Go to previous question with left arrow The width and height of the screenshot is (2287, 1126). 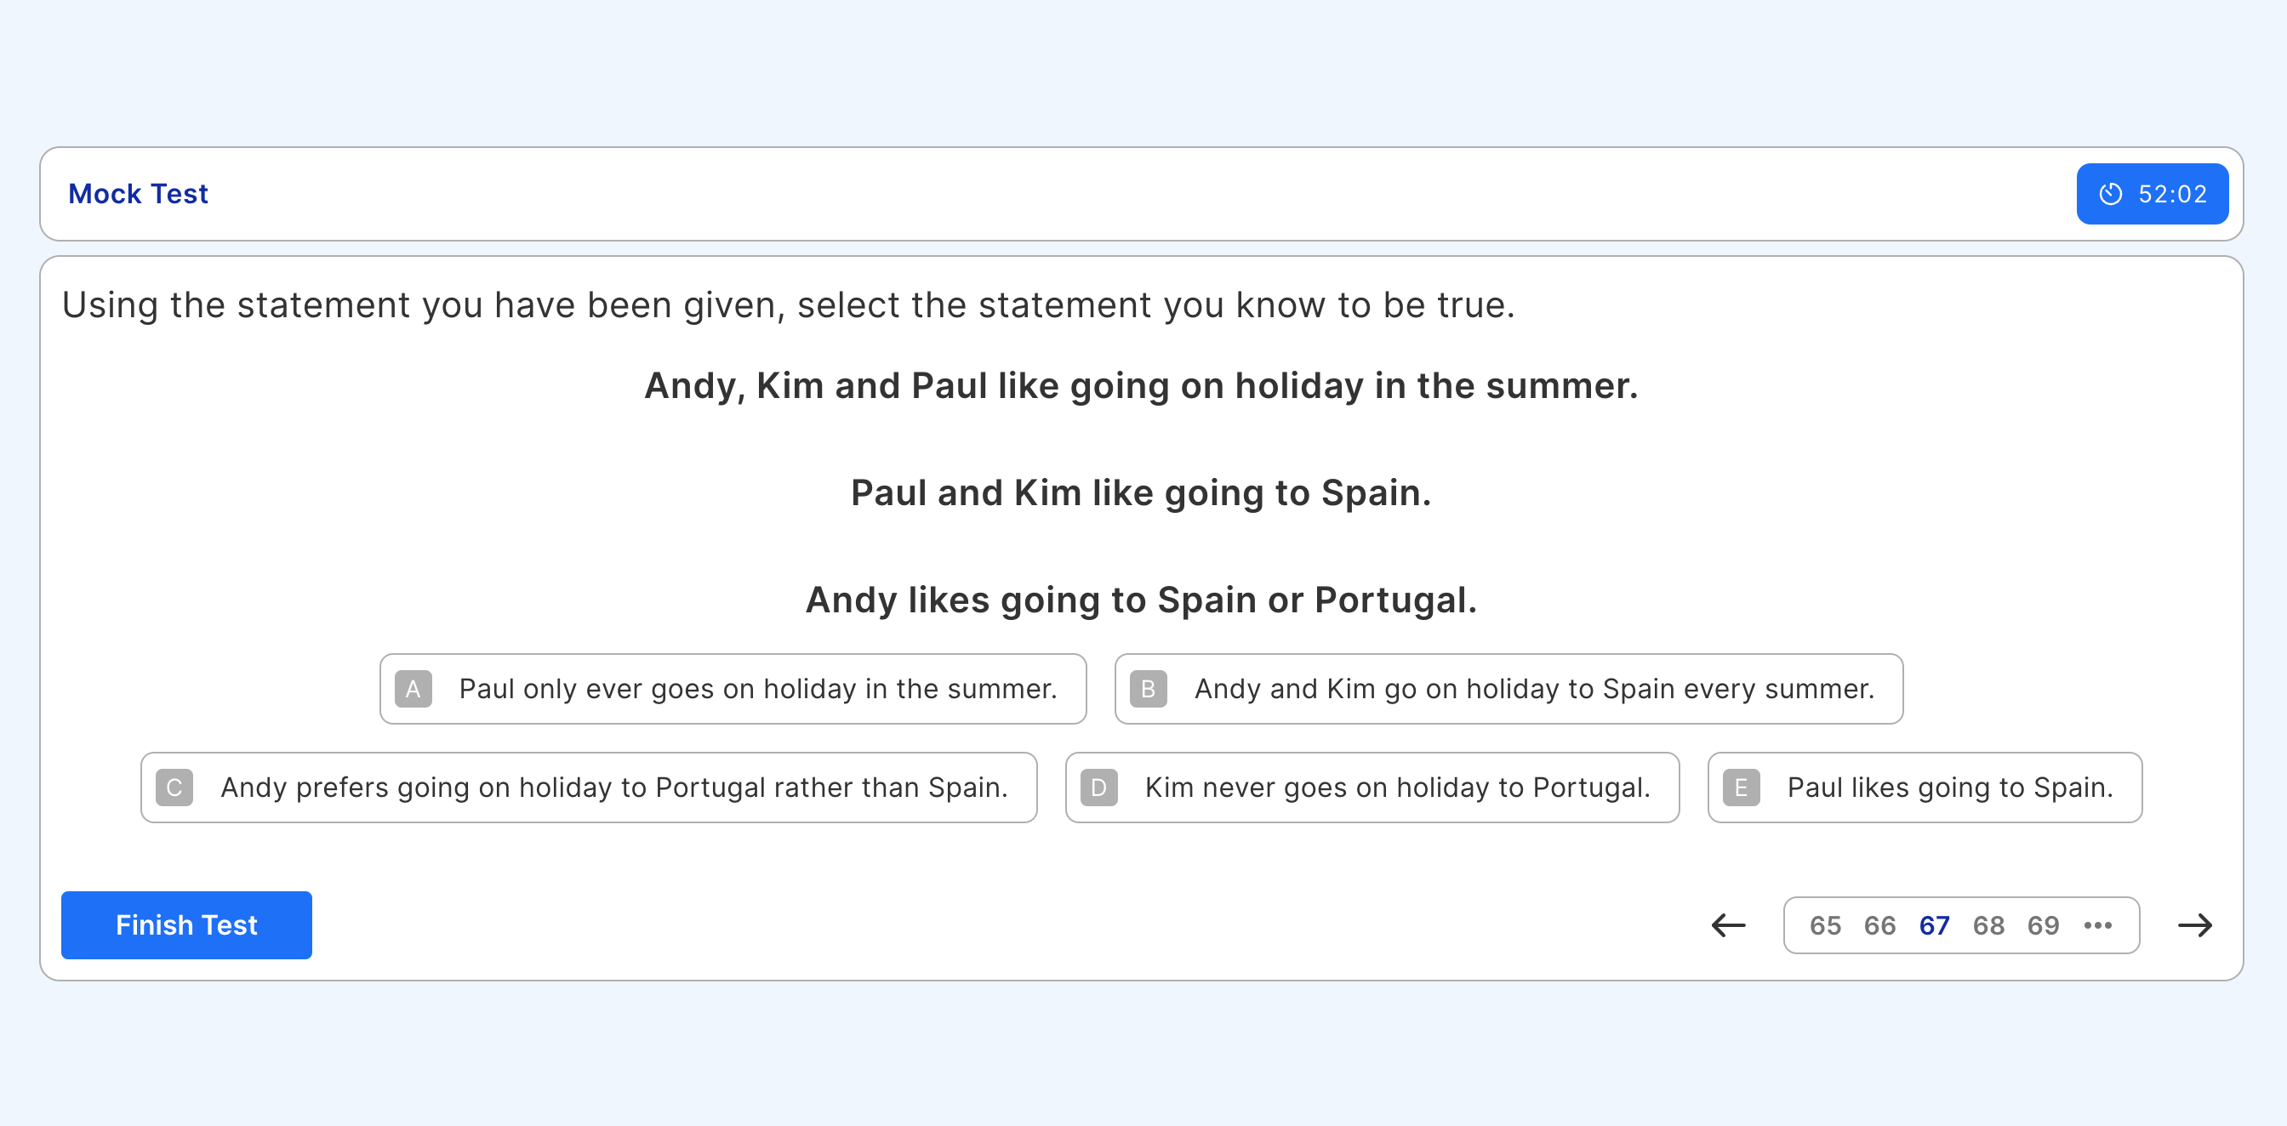tap(1728, 925)
